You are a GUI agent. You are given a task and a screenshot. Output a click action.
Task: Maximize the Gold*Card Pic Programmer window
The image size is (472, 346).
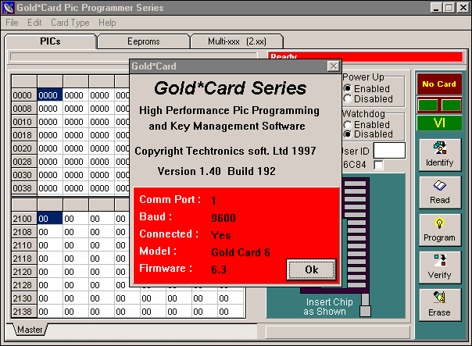(x=449, y=8)
